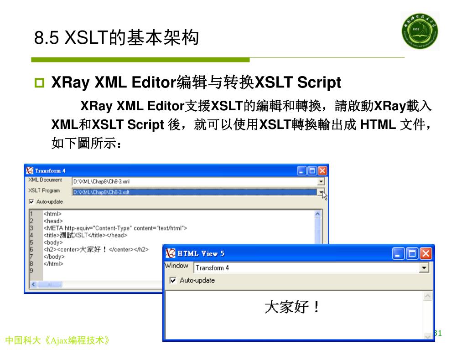This screenshot has width=467, height=350.
Task: Click the Transform 4 window title icon
Action: 30,170
